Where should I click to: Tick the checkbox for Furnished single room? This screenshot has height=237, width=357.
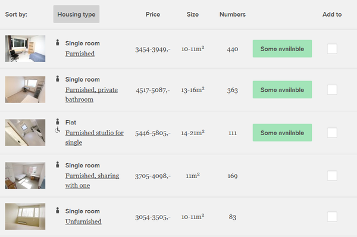[x=332, y=49]
